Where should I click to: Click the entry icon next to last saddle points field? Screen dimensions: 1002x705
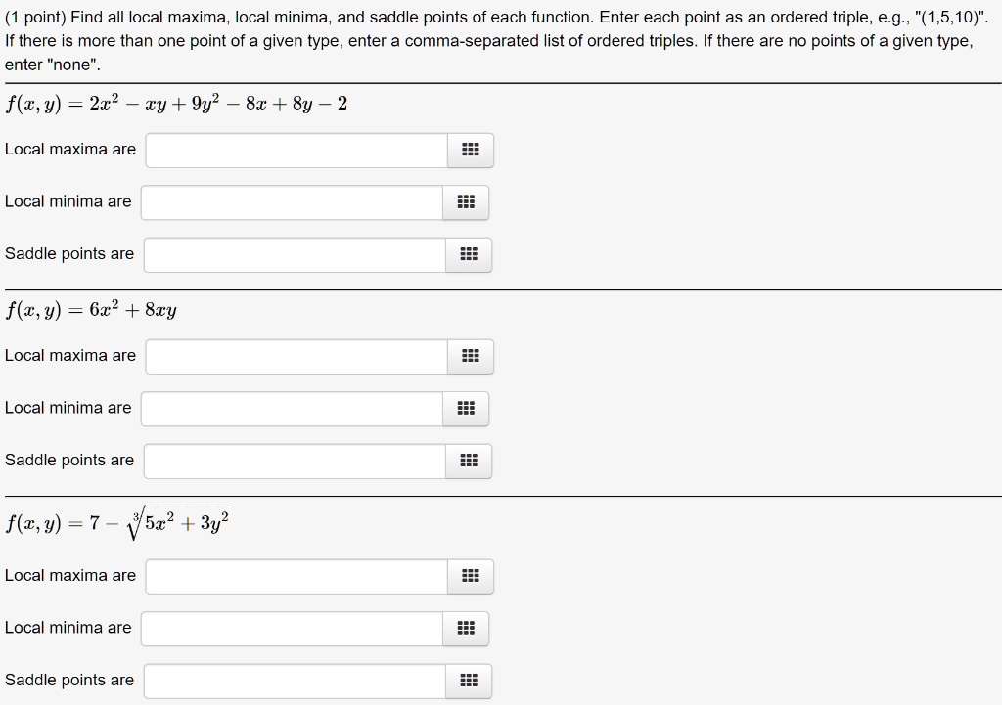pos(467,681)
